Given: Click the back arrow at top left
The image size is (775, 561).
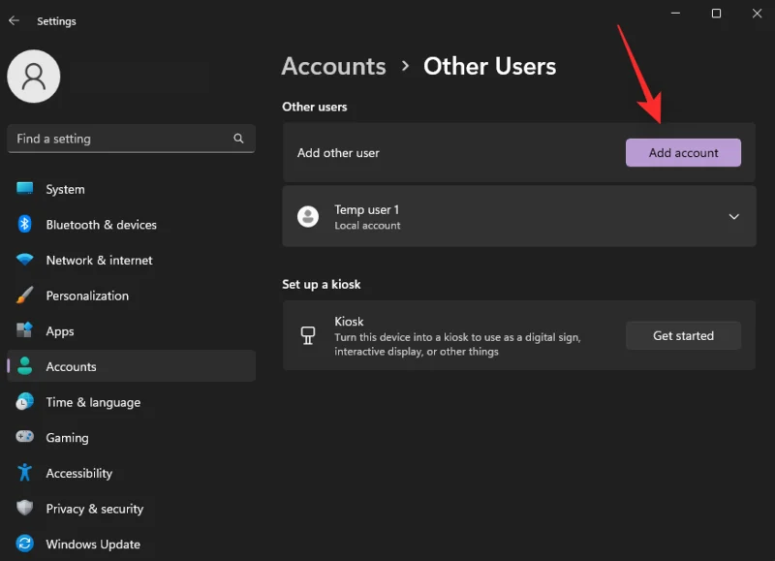Looking at the screenshot, I should 15,20.
